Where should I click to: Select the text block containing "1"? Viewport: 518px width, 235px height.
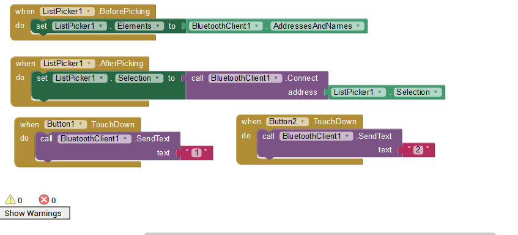196,153
